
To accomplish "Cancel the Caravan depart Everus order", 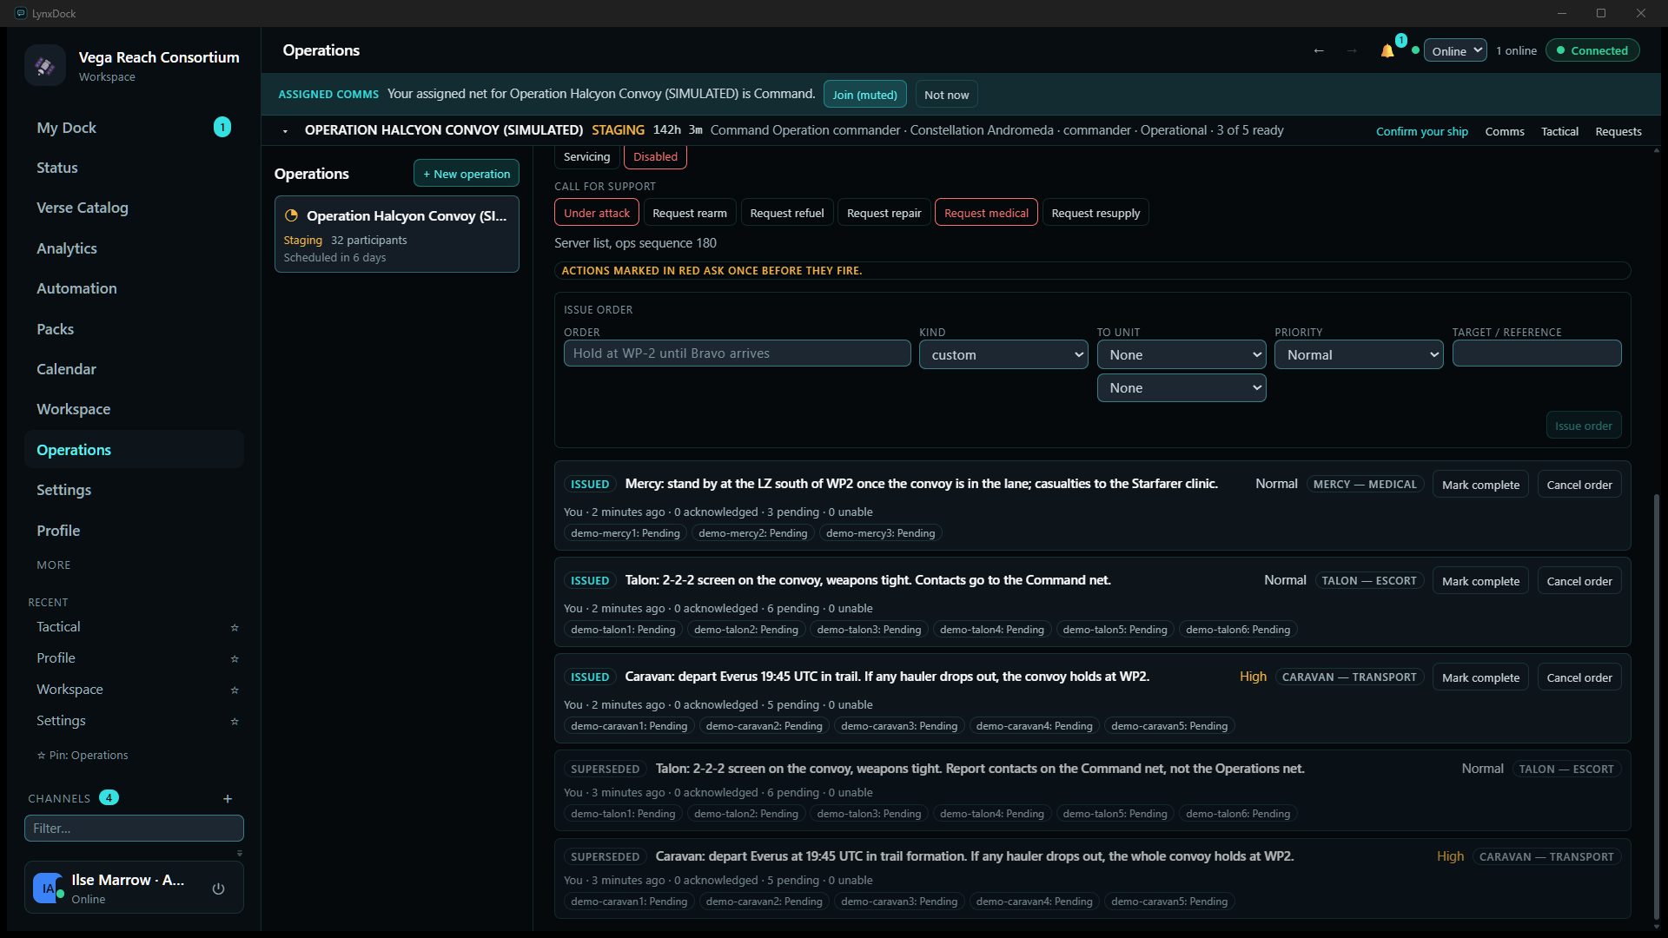I will click(1579, 677).
